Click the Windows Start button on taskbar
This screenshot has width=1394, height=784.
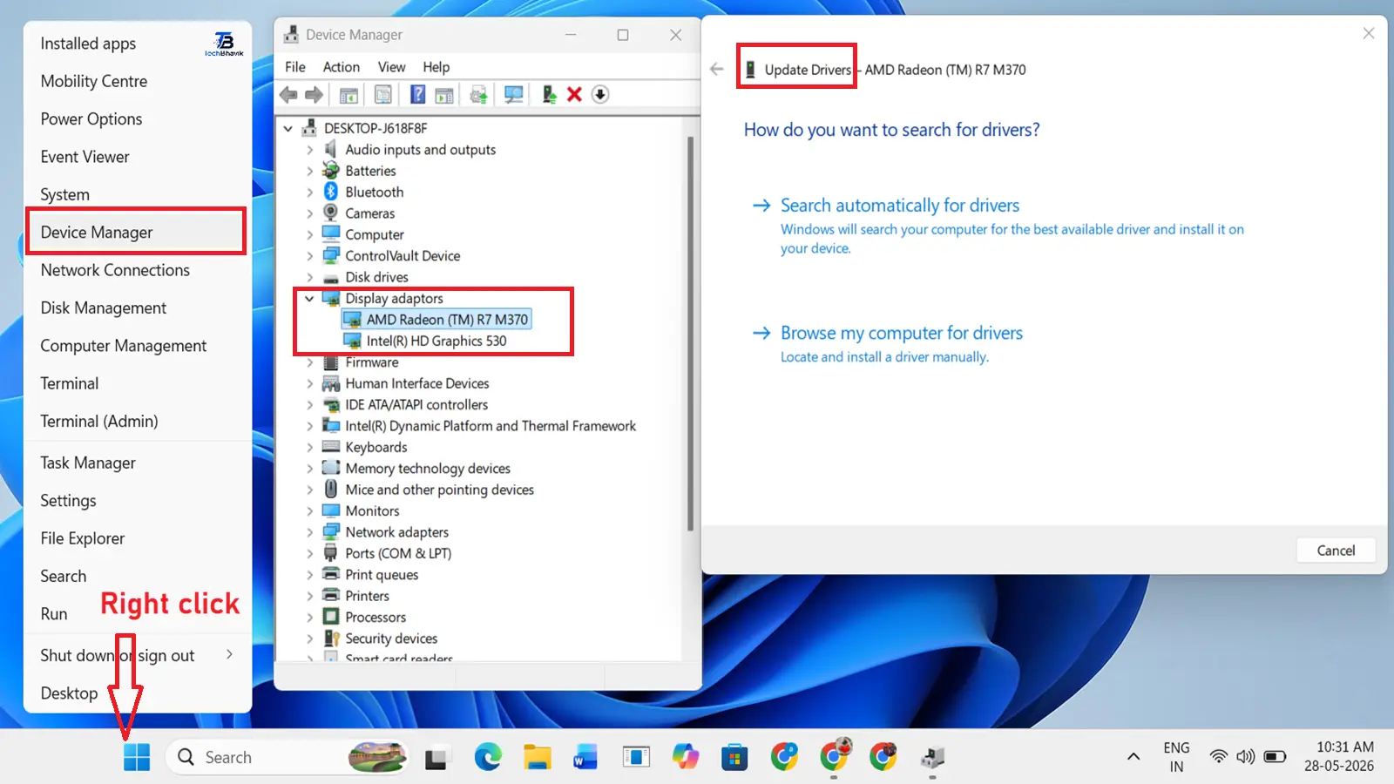pos(137,757)
